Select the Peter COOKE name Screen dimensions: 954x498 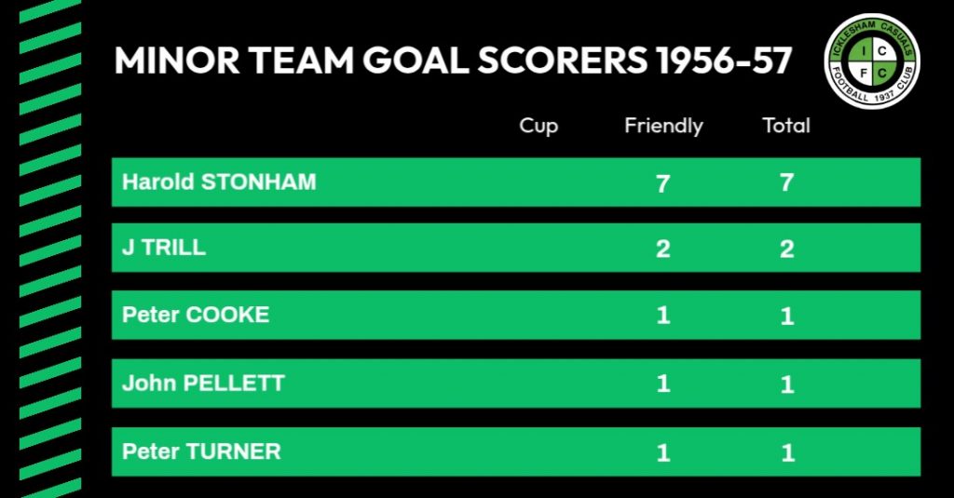pyautogui.click(x=196, y=315)
